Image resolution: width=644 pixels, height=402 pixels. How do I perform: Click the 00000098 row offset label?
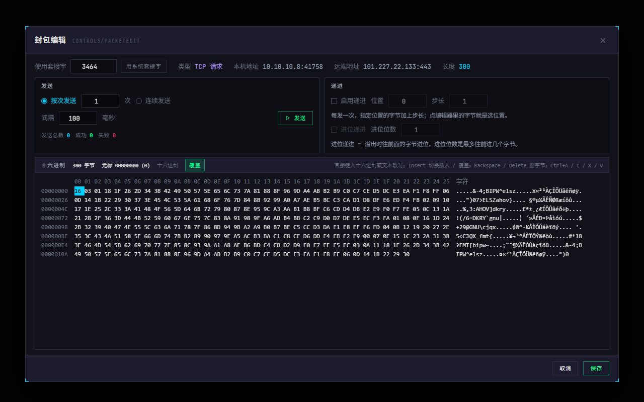[x=54, y=227]
